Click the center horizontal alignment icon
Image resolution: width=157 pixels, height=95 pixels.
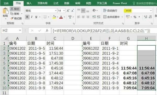(x=83, y=17)
